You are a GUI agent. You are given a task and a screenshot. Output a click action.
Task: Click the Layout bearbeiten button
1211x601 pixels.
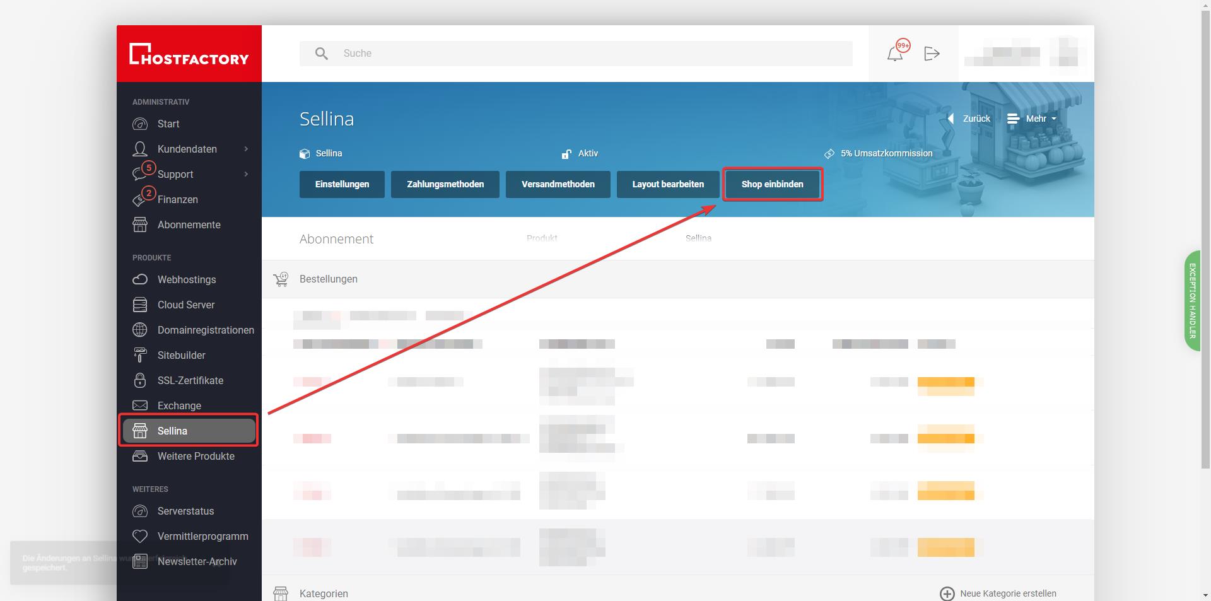(x=668, y=184)
